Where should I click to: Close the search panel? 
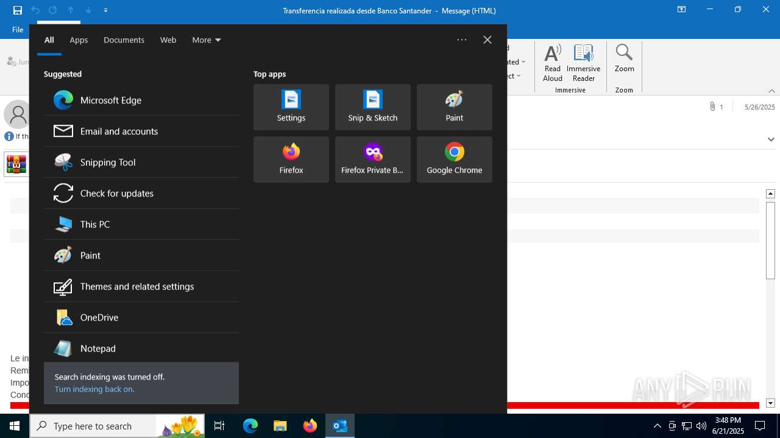tap(487, 40)
